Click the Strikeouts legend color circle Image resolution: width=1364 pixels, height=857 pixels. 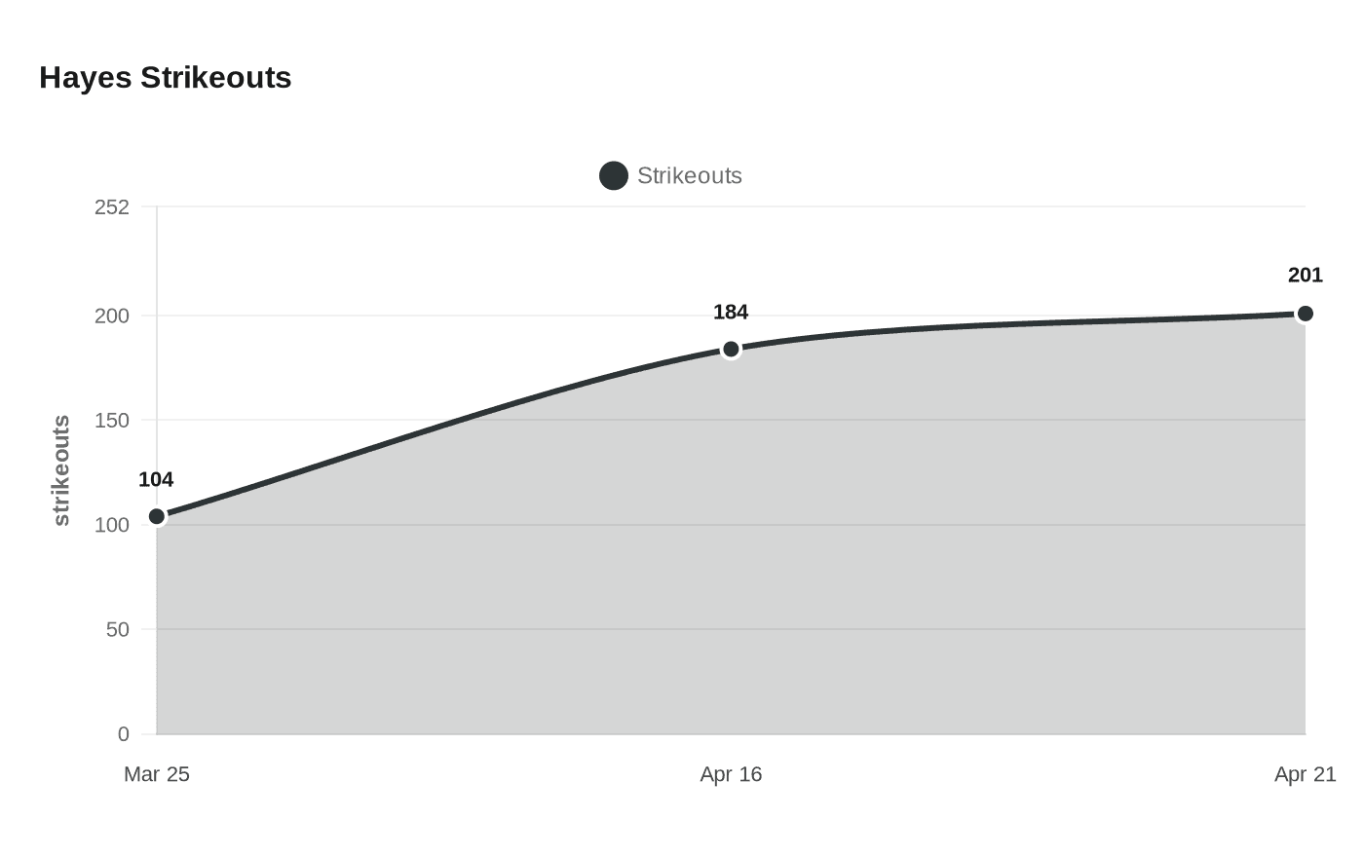point(614,176)
